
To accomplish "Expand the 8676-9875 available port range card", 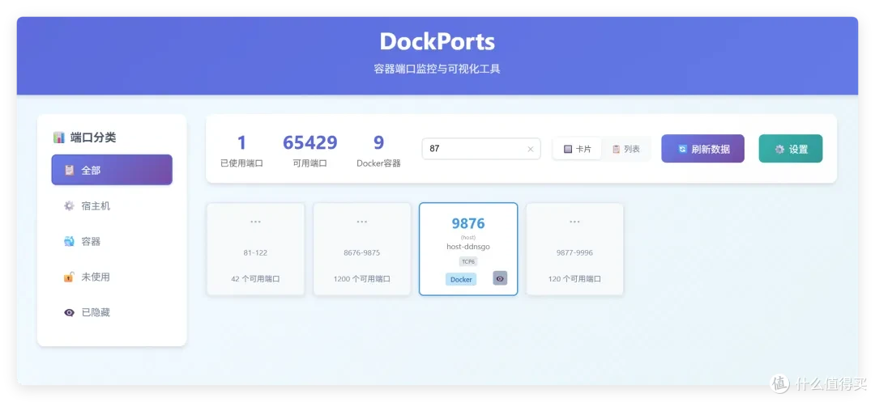I will tap(361, 249).
